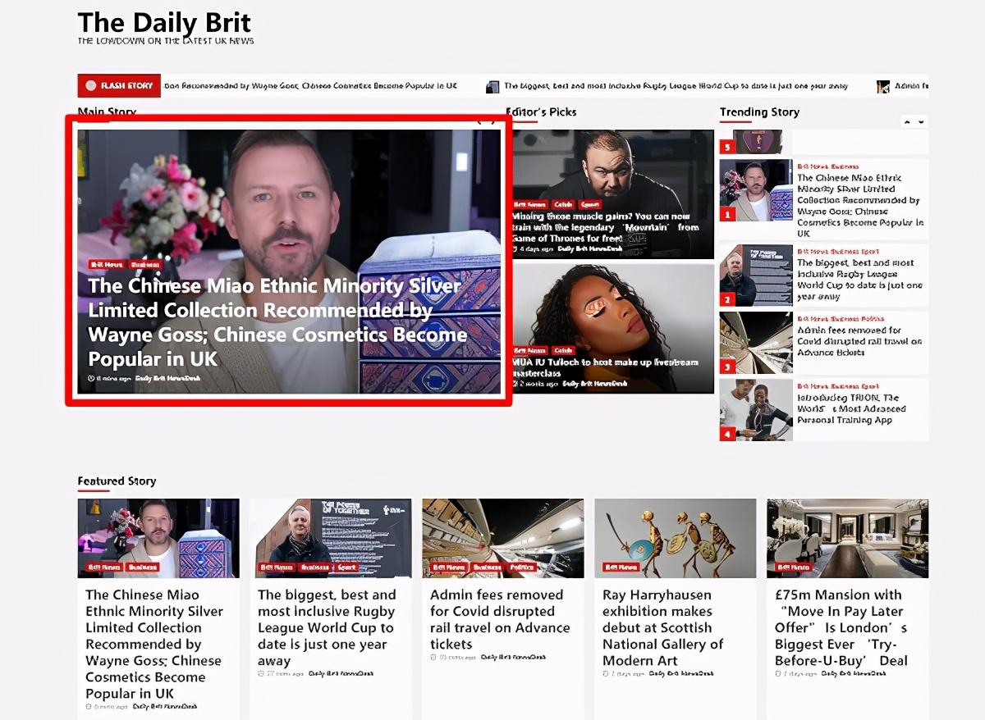Open the featured Admin fees rail travel headline
The image size is (985, 720).
[499, 619]
